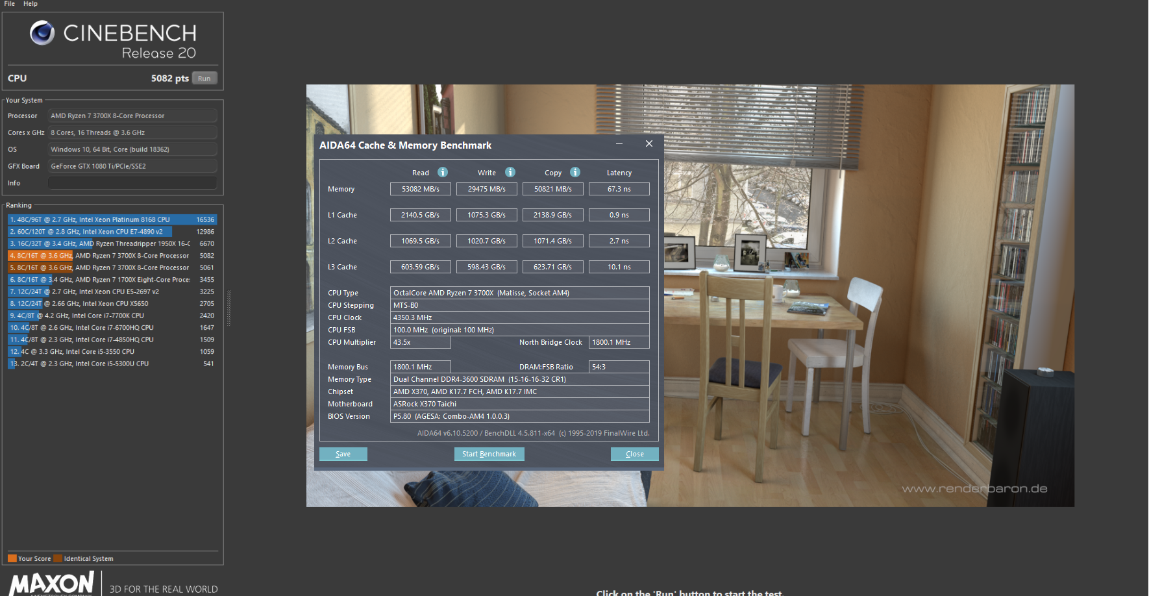Click L1 Cache read value 2140.5 GB/s
The image size is (1149, 596).
point(421,215)
